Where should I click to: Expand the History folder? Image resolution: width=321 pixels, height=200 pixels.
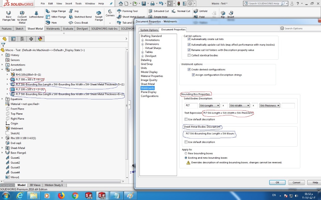pos(2,55)
